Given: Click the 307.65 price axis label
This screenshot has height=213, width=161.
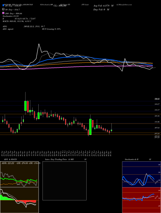Looking at the screenshot, I should [157, 128].
